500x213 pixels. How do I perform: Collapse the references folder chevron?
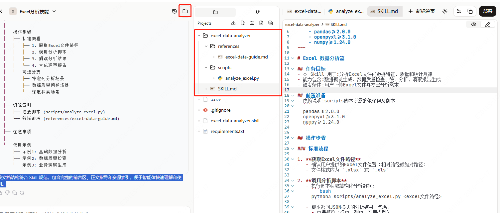click(206, 46)
